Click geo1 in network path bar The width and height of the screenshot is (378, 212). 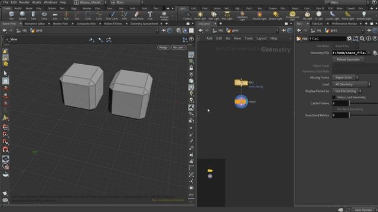(x=233, y=31)
